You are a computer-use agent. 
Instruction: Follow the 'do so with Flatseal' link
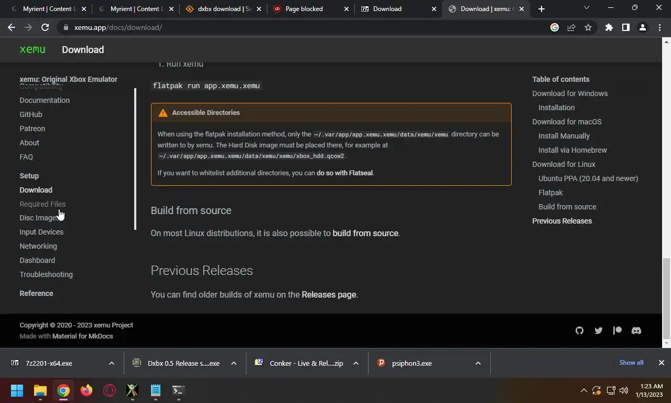click(345, 173)
